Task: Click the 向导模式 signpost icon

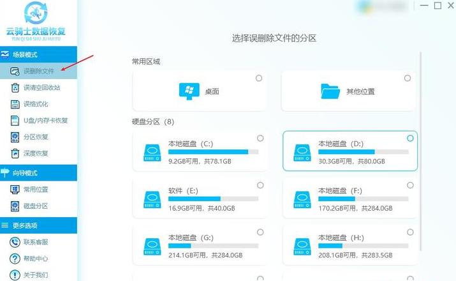Action: pyautogui.click(x=5, y=172)
